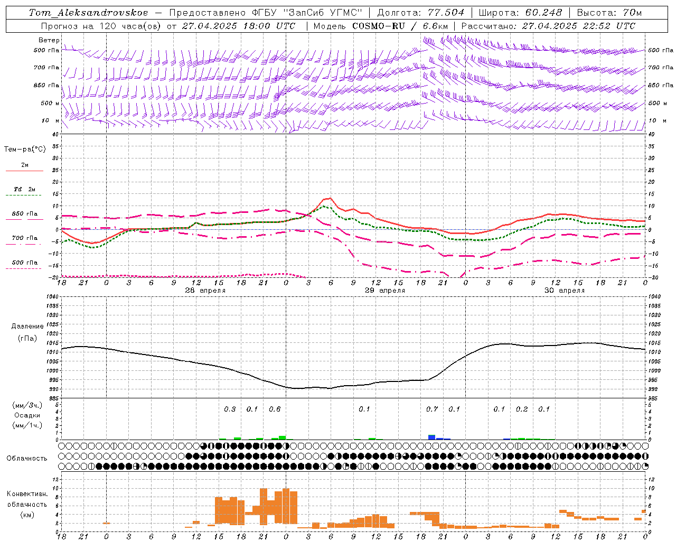
Task: Click the (мм/3ч.) precipitation unit label
Action: click(27, 405)
